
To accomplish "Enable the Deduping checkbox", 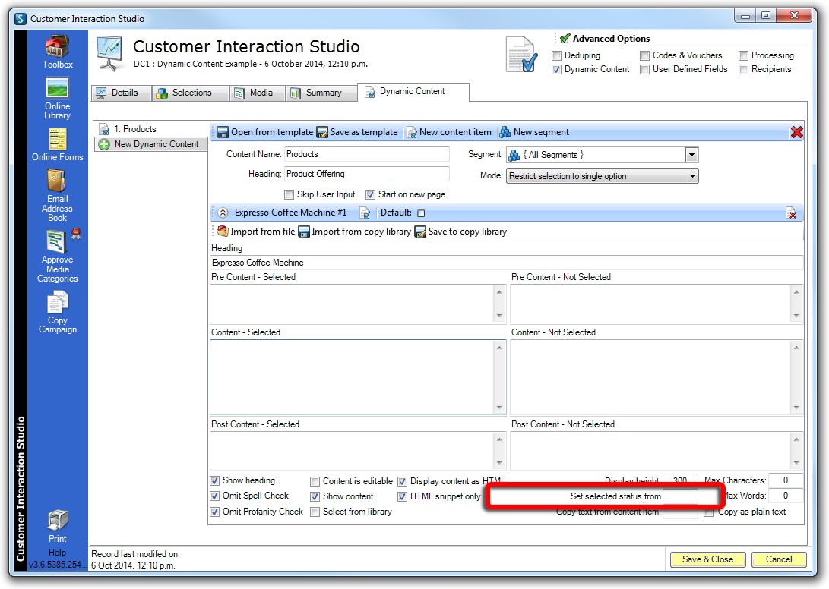I will [557, 55].
